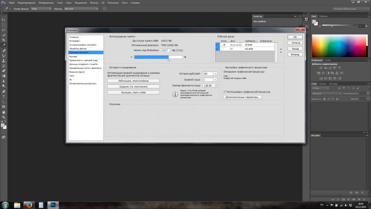This screenshot has height=209, width=371.
Task: Open Firefox from the taskbar
Action: [x=29, y=205]
